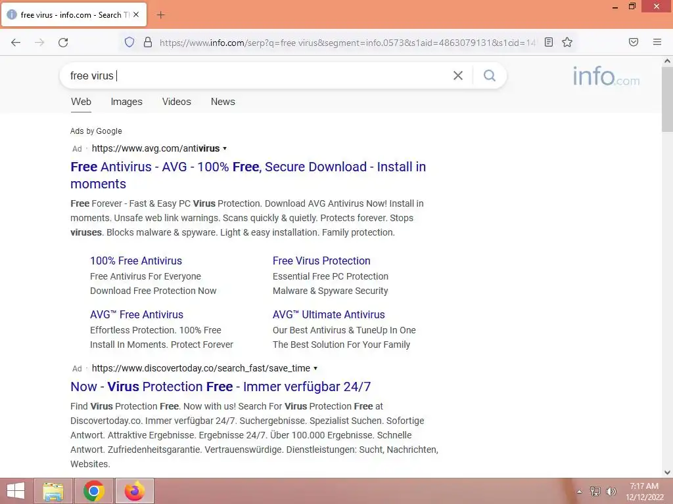This screenshot has height=504, width=673.
Task: Click the discovertoday.co ad URL
Action: (x=201, y=368)
